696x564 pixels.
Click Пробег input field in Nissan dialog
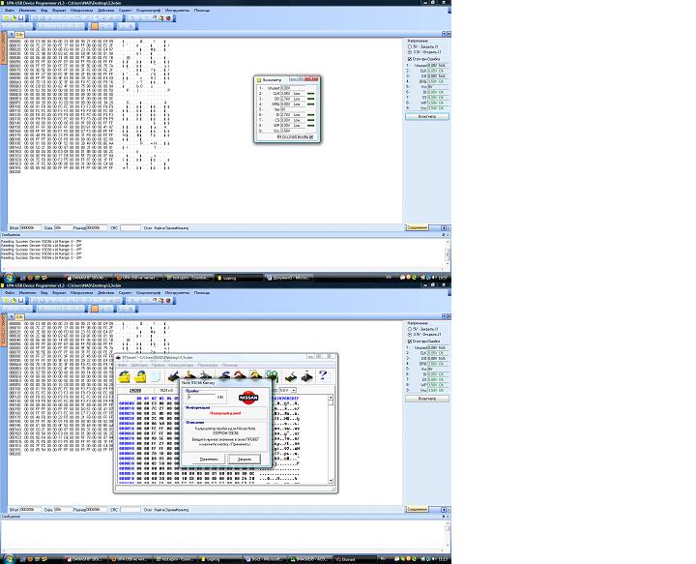click(201, 397)
